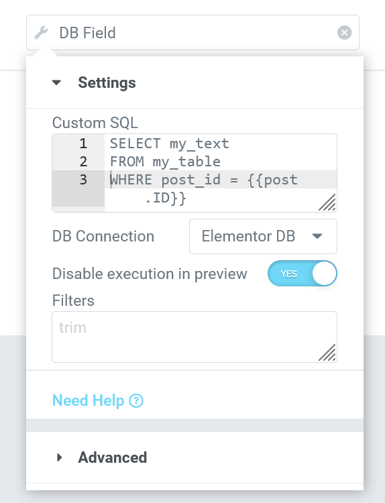Click the Disable execution in preview label
This screenshot has height=503, width=385.
point(150,274)
